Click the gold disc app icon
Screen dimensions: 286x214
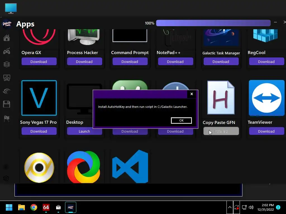(x=39, y=167)
